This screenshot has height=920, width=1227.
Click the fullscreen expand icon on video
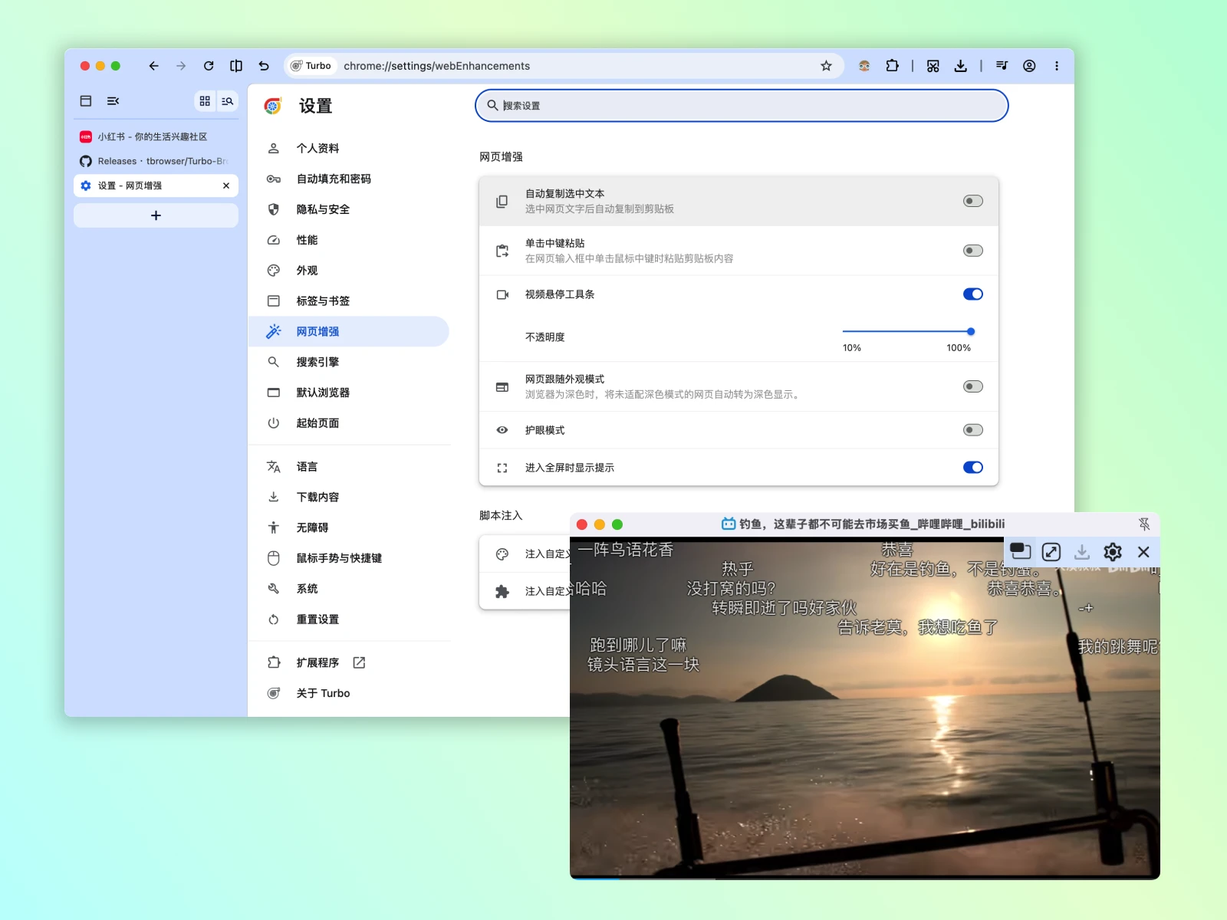(1051, 551)
